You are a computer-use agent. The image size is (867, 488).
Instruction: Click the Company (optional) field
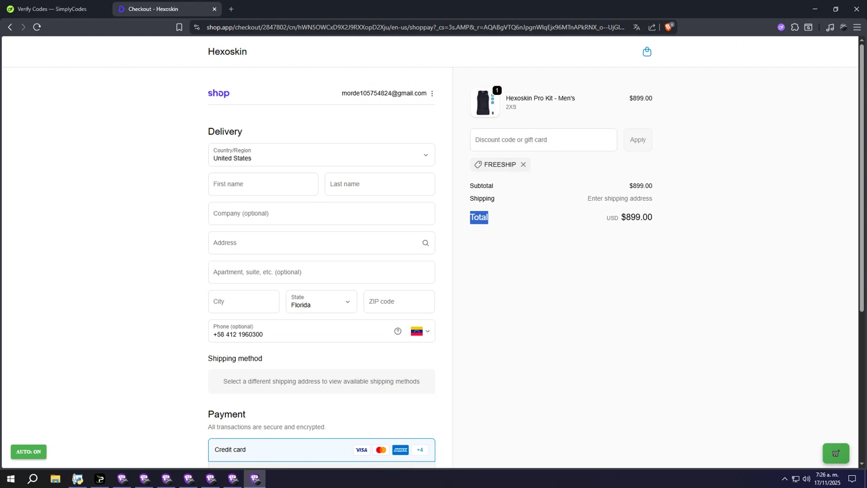coord(321,213)
